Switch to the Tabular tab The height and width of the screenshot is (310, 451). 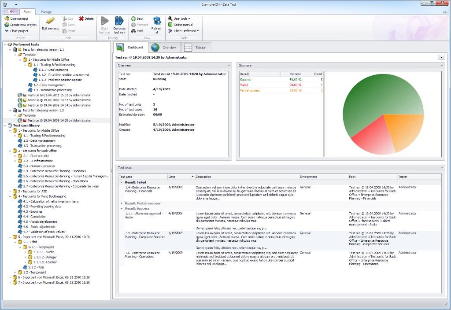coord(196,48)
